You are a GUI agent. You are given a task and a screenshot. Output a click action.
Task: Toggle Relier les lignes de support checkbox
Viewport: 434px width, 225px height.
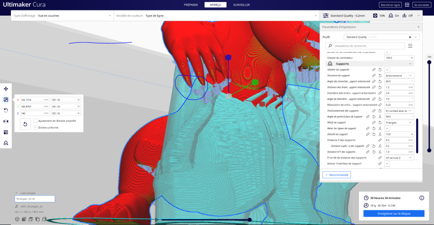point(387,128)
